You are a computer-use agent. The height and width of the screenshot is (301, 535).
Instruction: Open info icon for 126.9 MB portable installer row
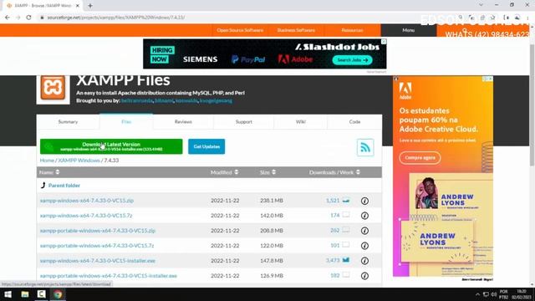(364, 276)
